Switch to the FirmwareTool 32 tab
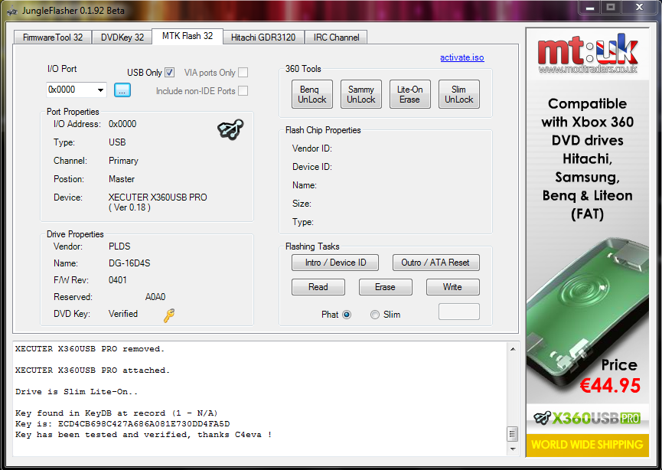 pyautogui.click(x=53, y=38)
